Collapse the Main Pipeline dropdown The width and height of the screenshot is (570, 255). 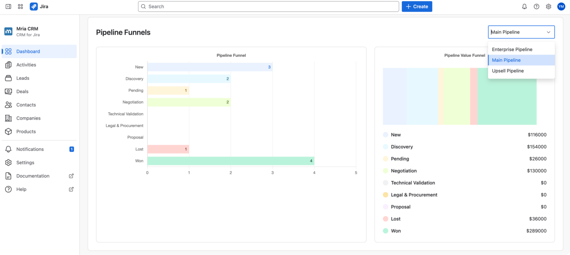(x=549, y=32)
